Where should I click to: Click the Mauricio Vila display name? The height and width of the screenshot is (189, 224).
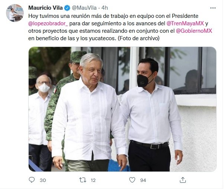(x=45, y=8)
